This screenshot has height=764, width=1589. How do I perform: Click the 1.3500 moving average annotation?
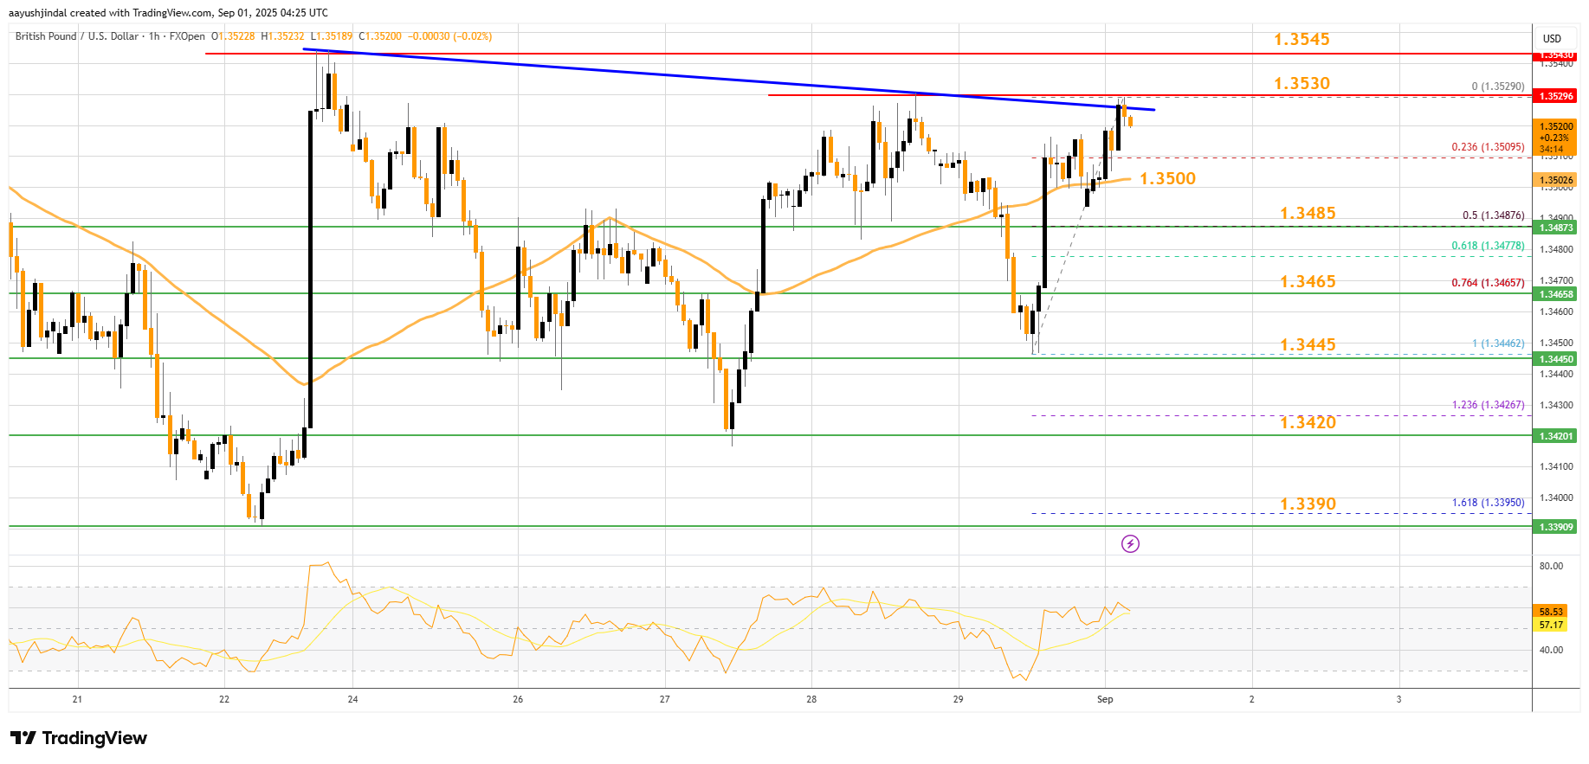click(1167, 178)
